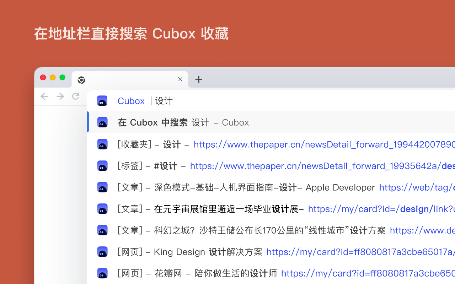Choose the [收藏夹] – 设计 suggestion
The width and height of the screenshot is (455, 284).
click(x=271, y=144)
